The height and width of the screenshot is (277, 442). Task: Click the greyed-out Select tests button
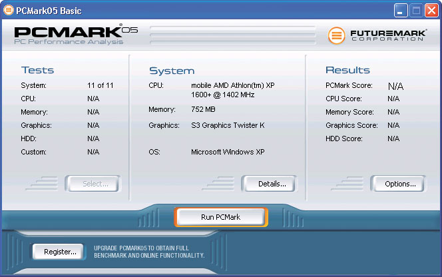pyautogui.click(x=92, y=184)
